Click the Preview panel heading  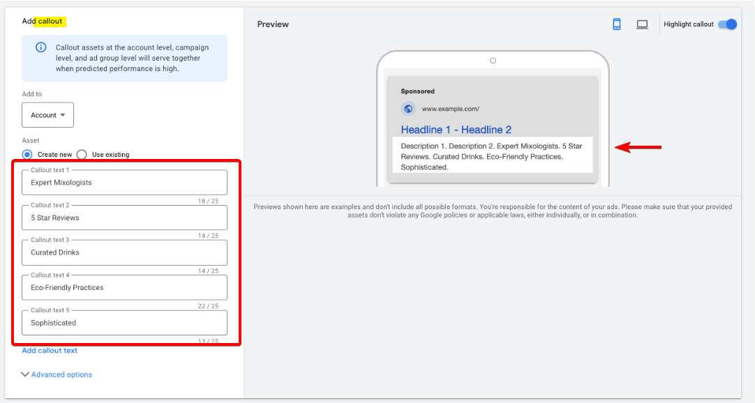pos(273,24)
